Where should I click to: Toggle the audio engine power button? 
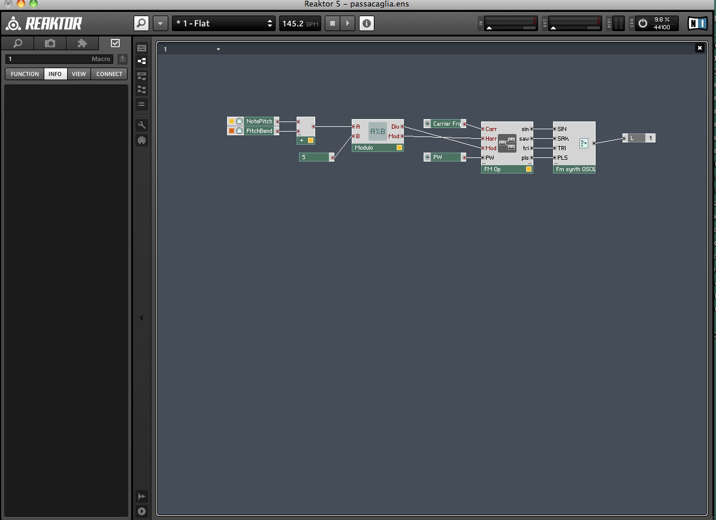643,23
